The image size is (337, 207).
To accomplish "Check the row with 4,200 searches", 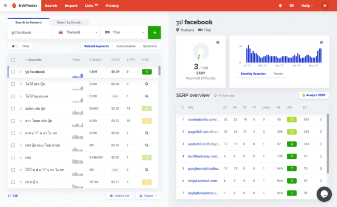I will coord(13,121).
